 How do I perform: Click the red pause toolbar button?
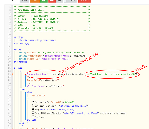tap(52, 1)
